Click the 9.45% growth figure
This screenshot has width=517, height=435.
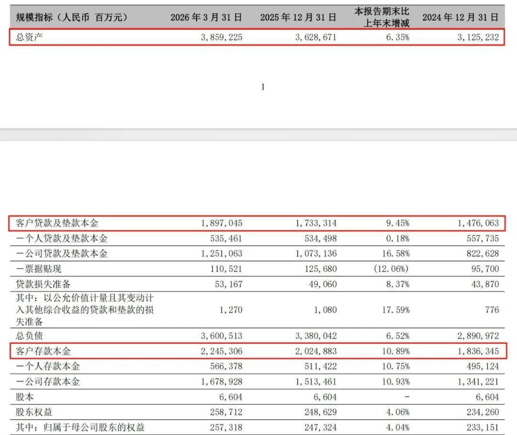[x=398, y=223]
